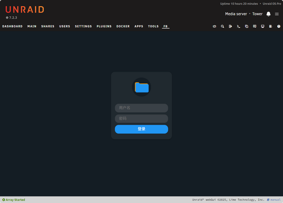Click the 登录 login button

click(x=141, y=129)
